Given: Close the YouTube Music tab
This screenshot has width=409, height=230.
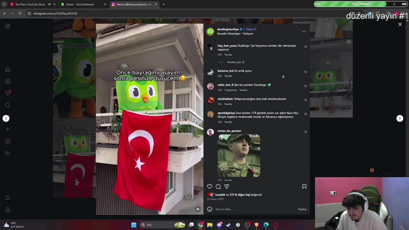Looking at the screenshot, I should point(54,4).
